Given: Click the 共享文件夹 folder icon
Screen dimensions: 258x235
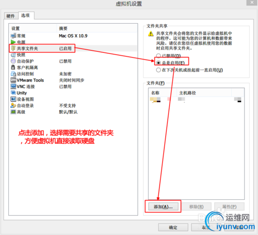Looking at the screenshot, I should click(x=13, y=48).
